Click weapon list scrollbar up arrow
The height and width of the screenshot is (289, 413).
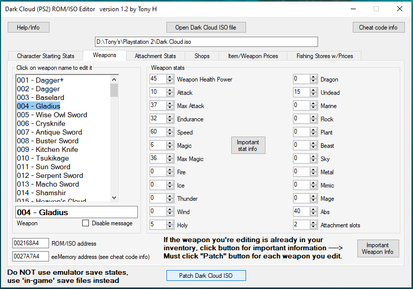tap(114, 80)
